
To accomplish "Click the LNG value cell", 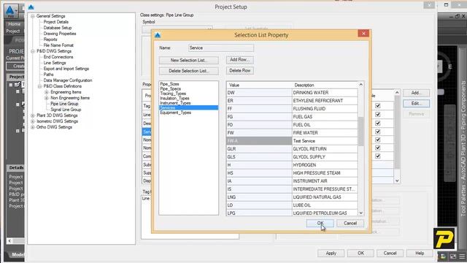I will (259, 197).
